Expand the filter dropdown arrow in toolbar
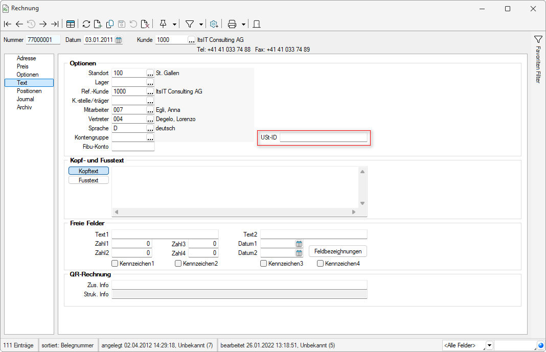The image size is (546, 352). point(201,24)
